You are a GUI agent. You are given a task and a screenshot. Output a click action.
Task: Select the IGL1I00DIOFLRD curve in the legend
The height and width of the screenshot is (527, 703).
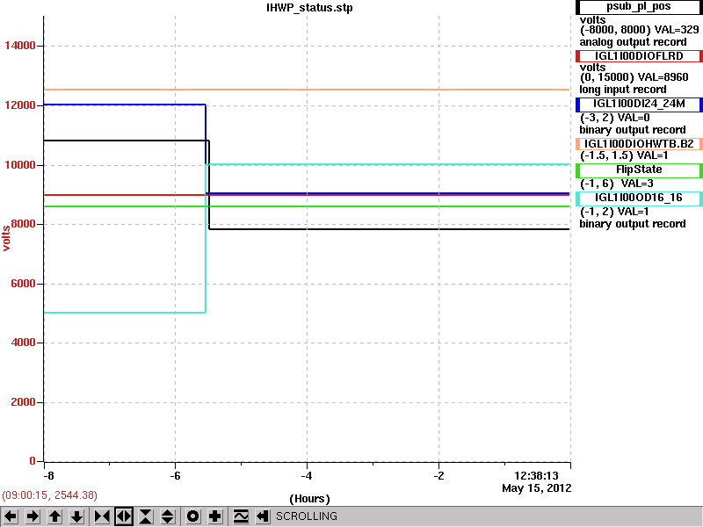click(x=639, y=56)
